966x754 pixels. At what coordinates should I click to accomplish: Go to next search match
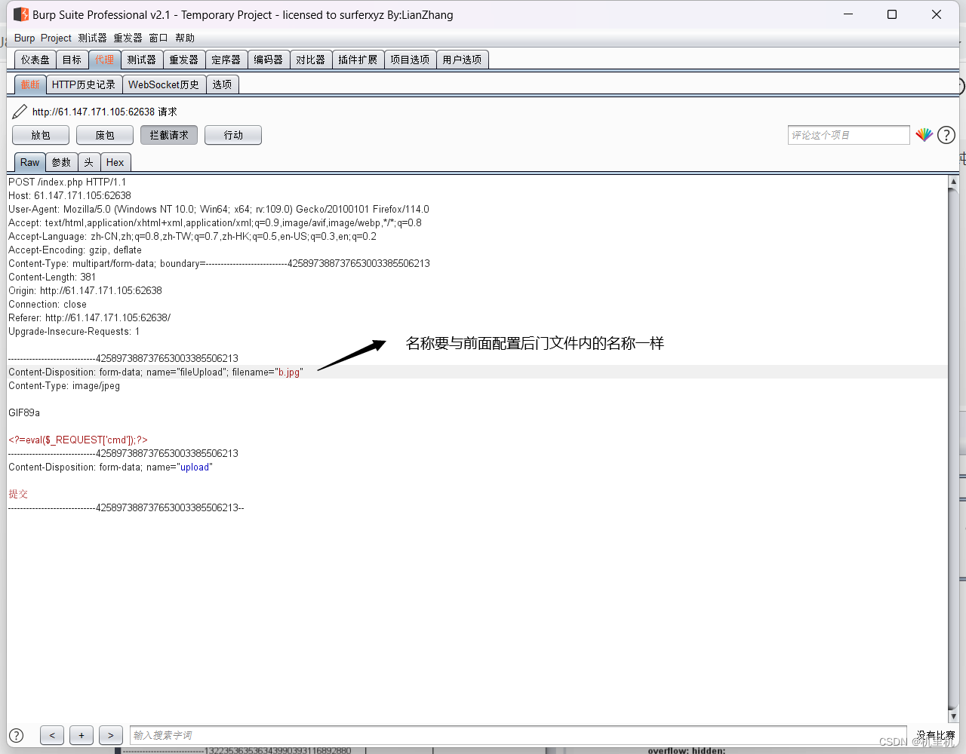coord(111,735)
